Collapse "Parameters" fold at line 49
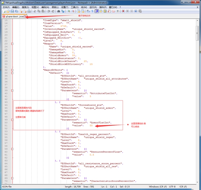 tap(12, 120)
